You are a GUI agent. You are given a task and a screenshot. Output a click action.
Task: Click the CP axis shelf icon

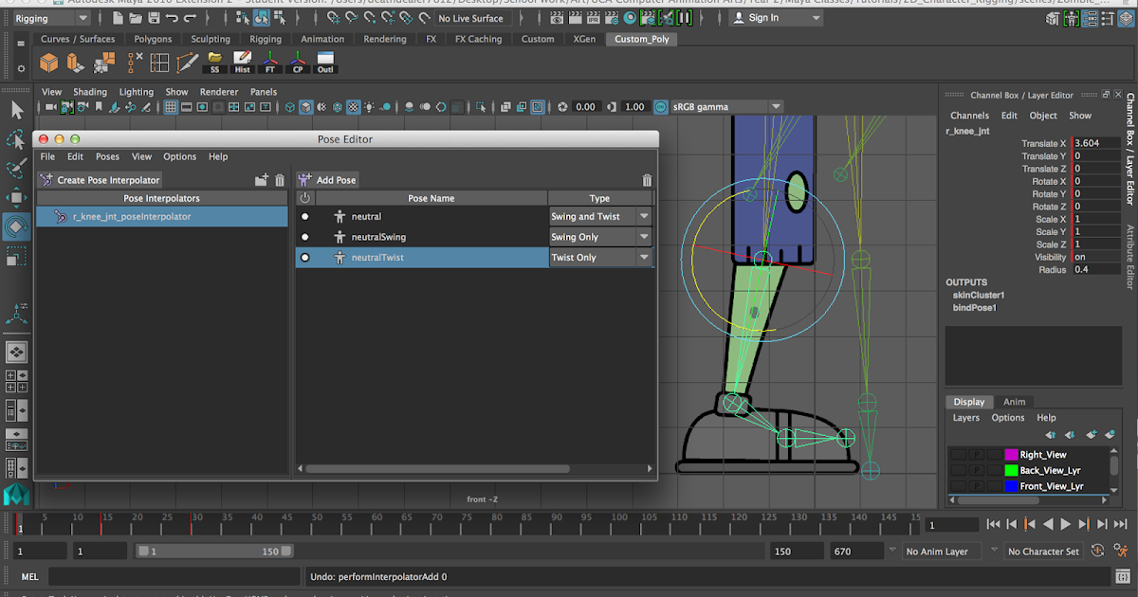click(298, 61)
